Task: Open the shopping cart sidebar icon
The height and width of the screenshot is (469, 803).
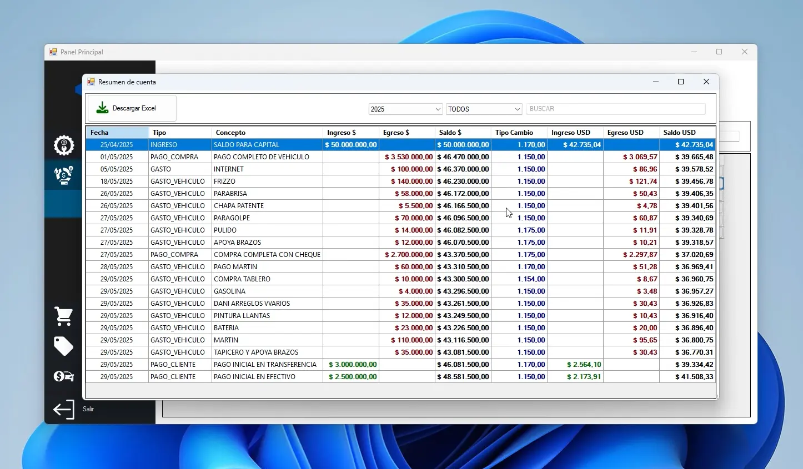Action: [64, 316]
